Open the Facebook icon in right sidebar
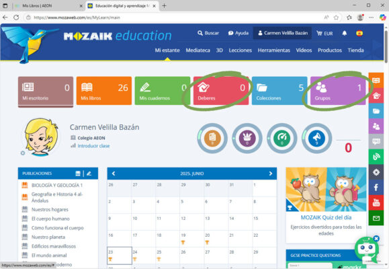This screenshot has width=389, height=269. click(376, 187)
